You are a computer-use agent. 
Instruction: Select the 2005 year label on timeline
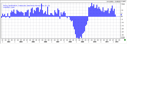(x=33, y=42)
